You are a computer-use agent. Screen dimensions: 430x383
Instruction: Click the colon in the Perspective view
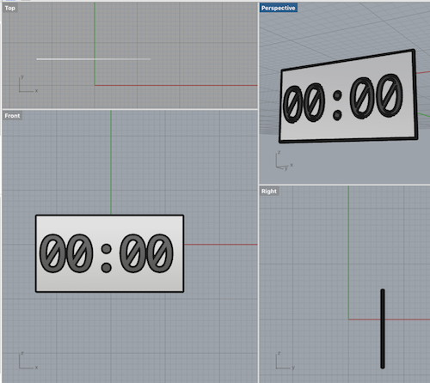(337, 106)
